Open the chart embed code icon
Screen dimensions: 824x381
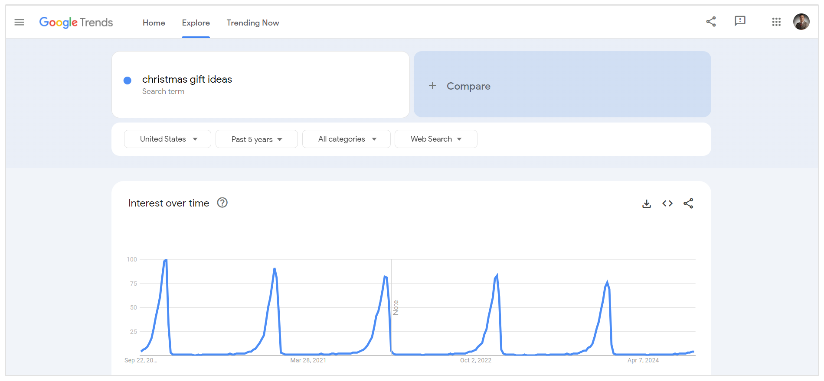coord(667,203)
